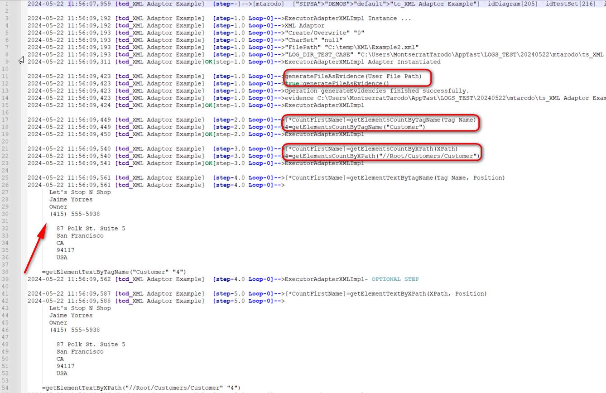The image size is (606, 393).
Task: Click the "OK" marker after step-3.0
Action: tap(209, 163)
